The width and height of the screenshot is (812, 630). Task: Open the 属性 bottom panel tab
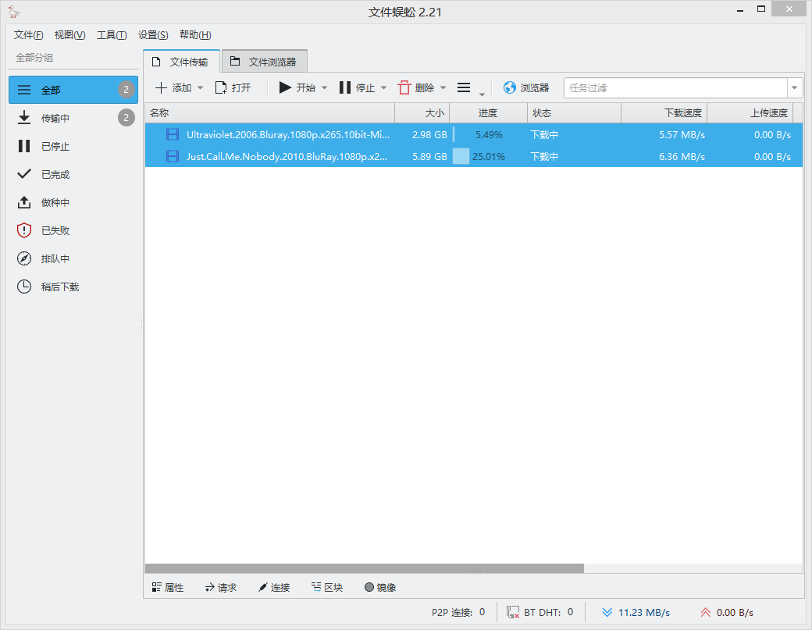click(x=168, y=588)
